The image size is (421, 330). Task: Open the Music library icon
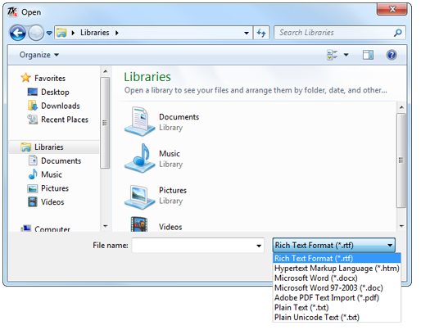[x=139, y=158]
